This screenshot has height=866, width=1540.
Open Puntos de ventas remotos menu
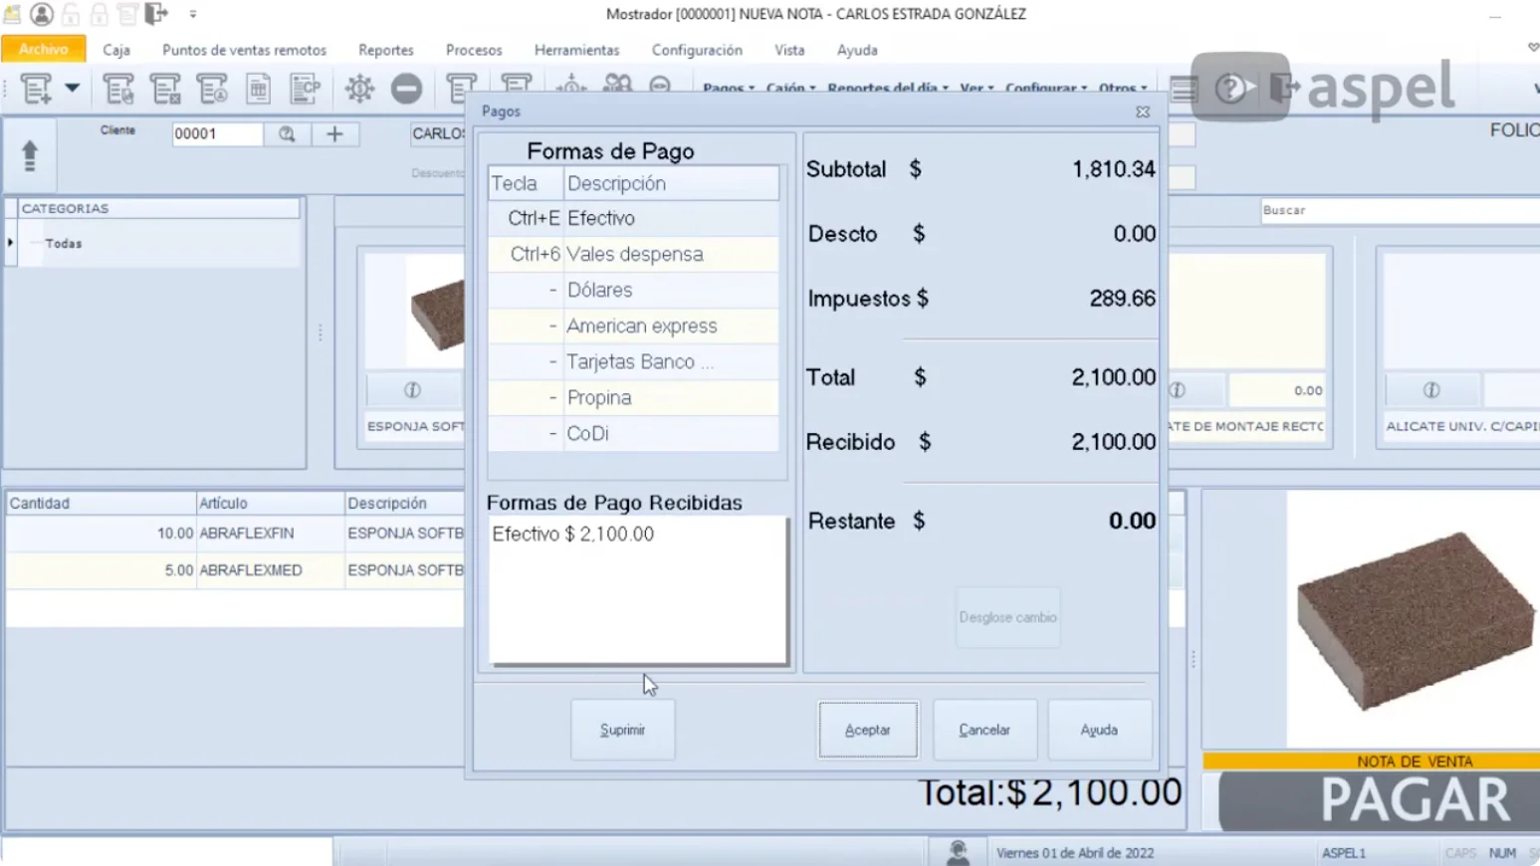click(x=244, y=50)
